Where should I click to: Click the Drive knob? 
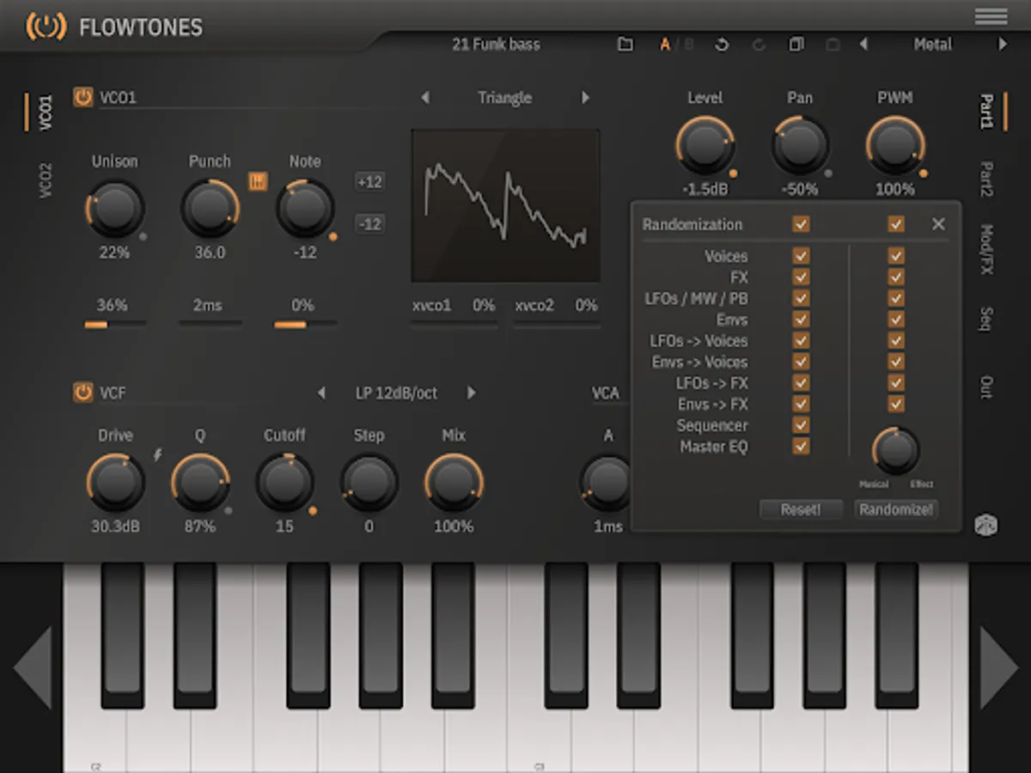click(x=115, y=483)
